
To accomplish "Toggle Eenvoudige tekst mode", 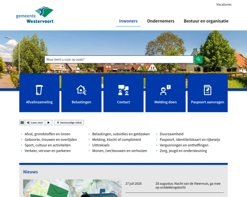I will 69,123.
